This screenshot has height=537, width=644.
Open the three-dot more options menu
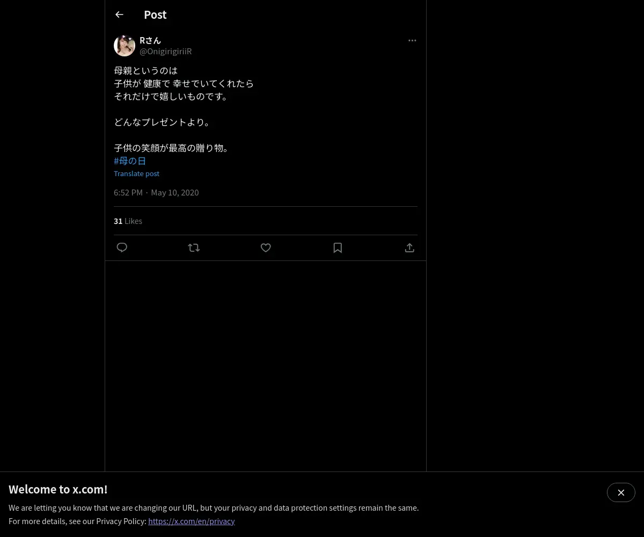[412, 40]
